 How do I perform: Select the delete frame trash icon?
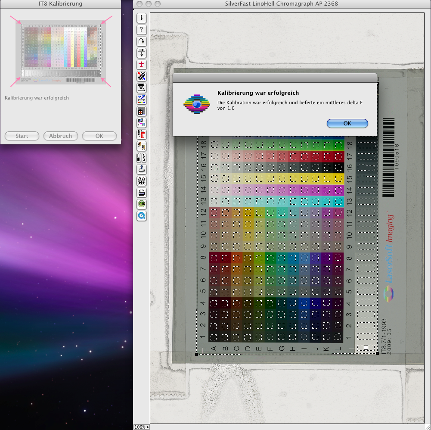[141, 134]
